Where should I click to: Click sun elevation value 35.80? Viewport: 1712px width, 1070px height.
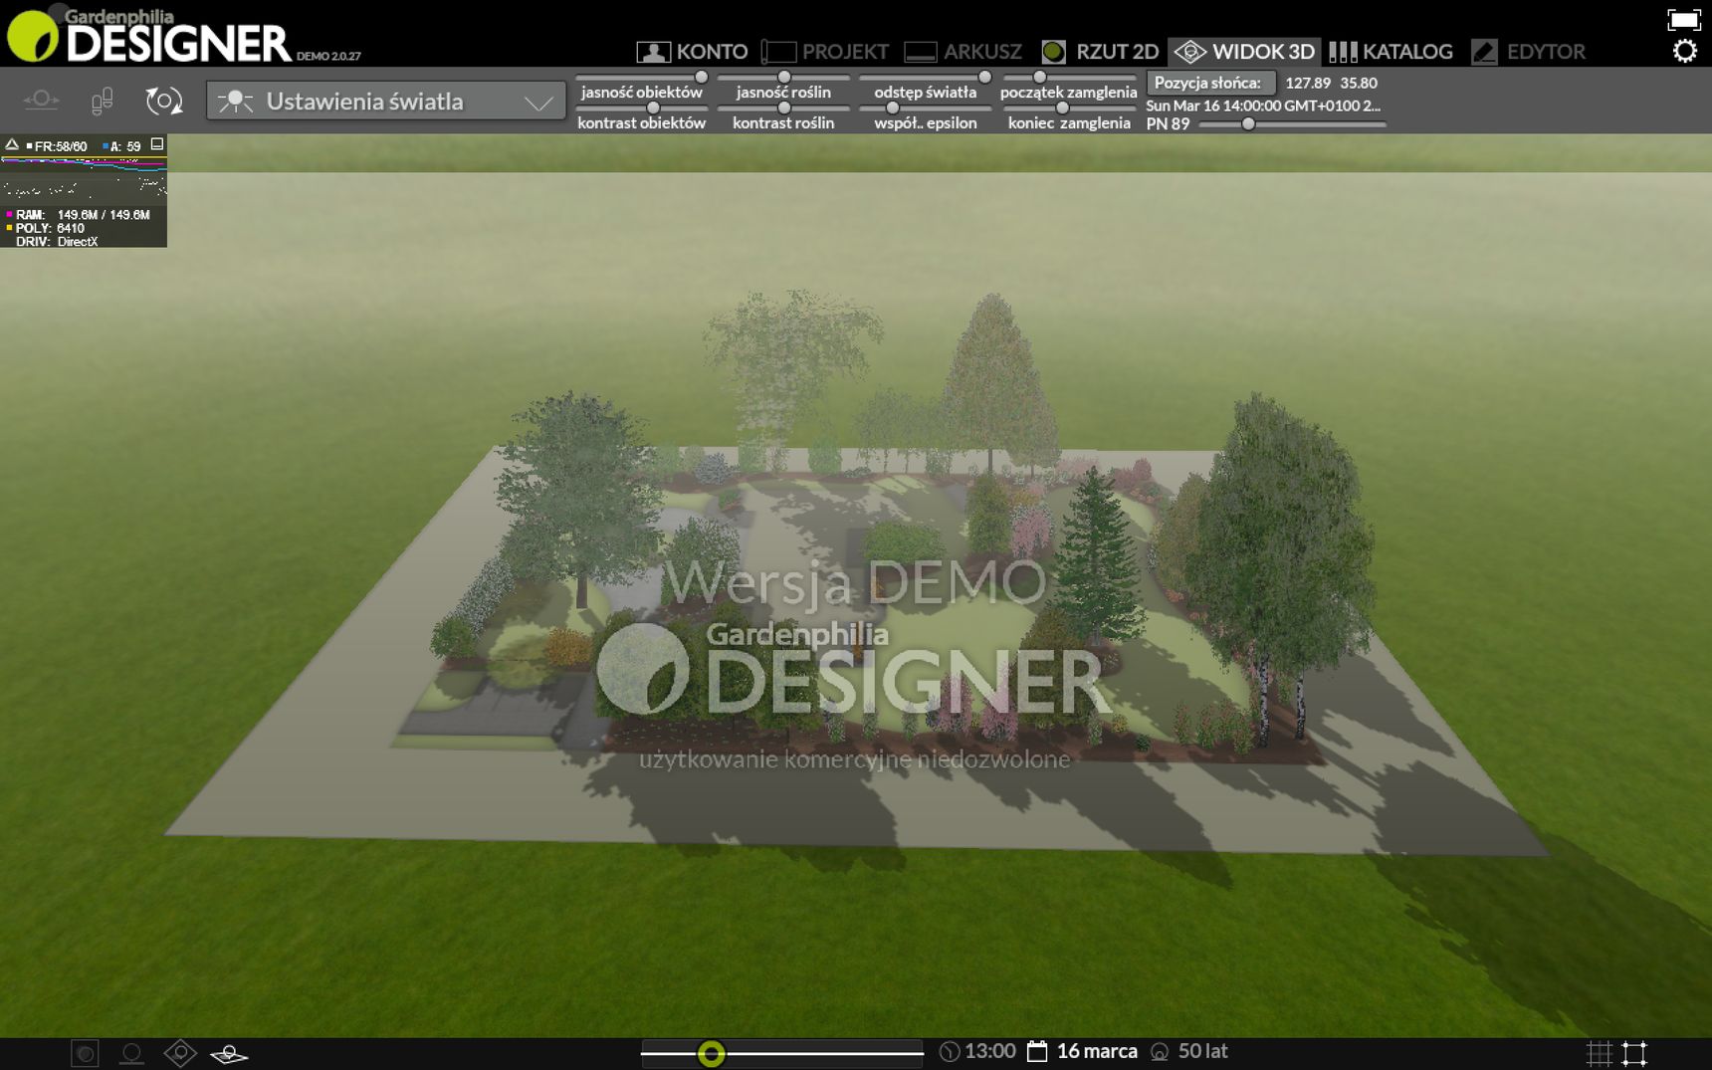1359,83
